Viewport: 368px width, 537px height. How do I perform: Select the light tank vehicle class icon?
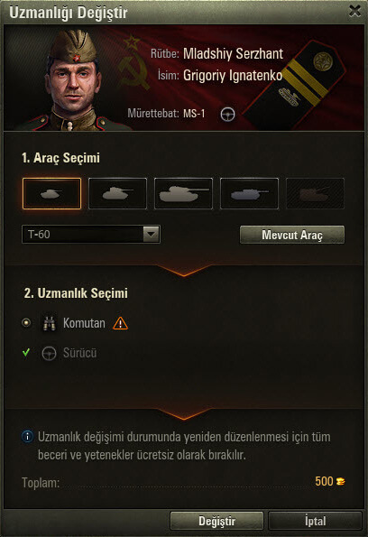51,193
